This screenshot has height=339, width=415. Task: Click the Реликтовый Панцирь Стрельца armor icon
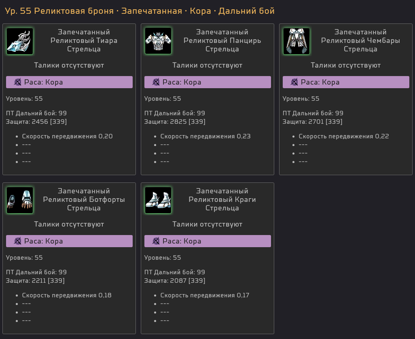click(x=158, y=41)
